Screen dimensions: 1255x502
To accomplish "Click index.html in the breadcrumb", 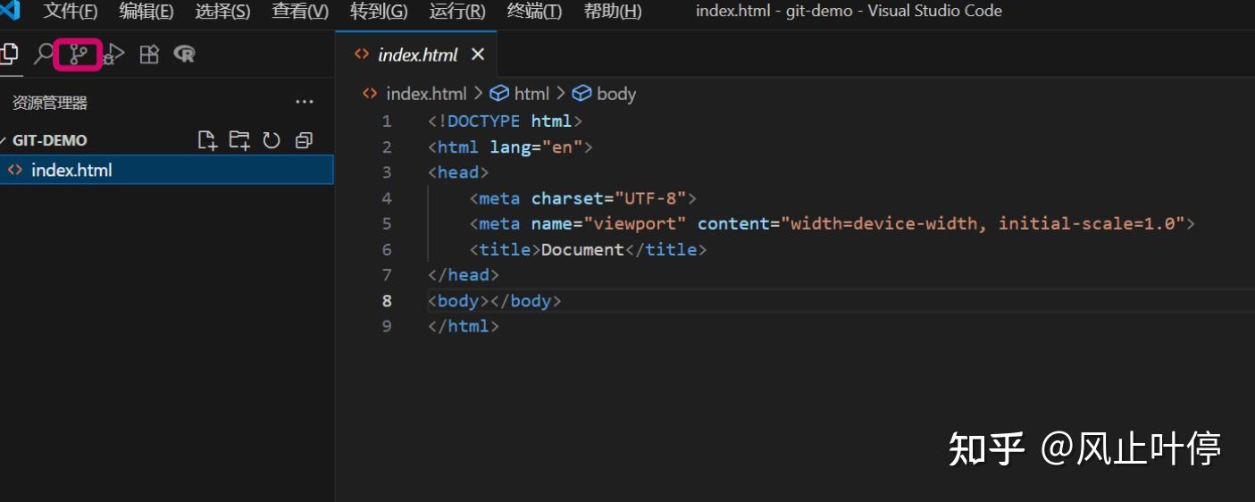I will pyautogui.click(x=426, y=94).
